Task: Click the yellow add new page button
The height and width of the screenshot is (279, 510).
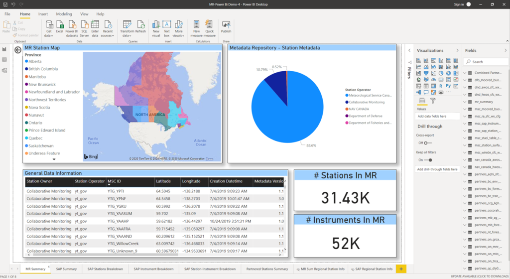Action: (401, 269)
